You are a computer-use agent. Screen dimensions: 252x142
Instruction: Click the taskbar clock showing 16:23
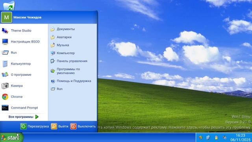tap(241, 135)
